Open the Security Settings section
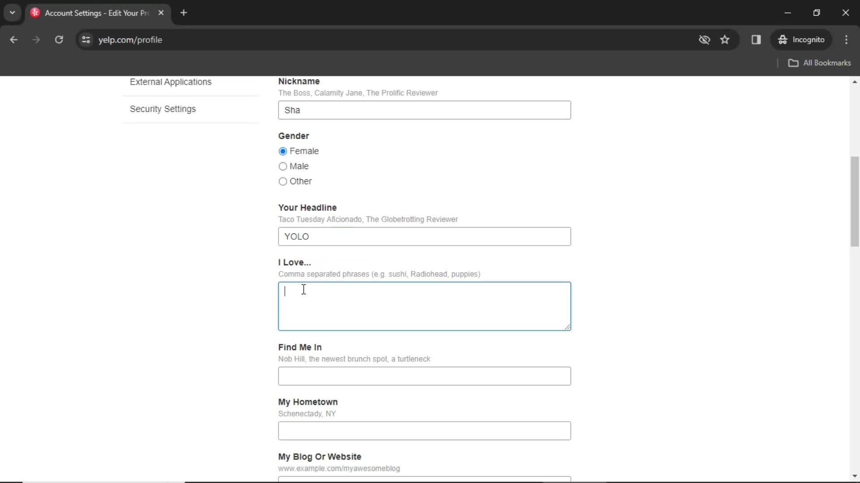Screen dimensions: 860x483 click(x=163, y=109)
